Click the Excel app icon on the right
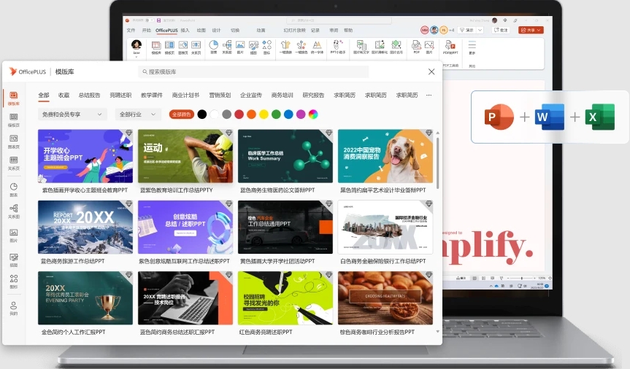Viewport: 630px width, 369px height. point(600,117)
